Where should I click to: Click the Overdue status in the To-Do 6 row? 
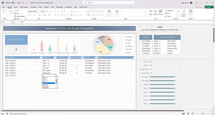[x=88, y=68]
